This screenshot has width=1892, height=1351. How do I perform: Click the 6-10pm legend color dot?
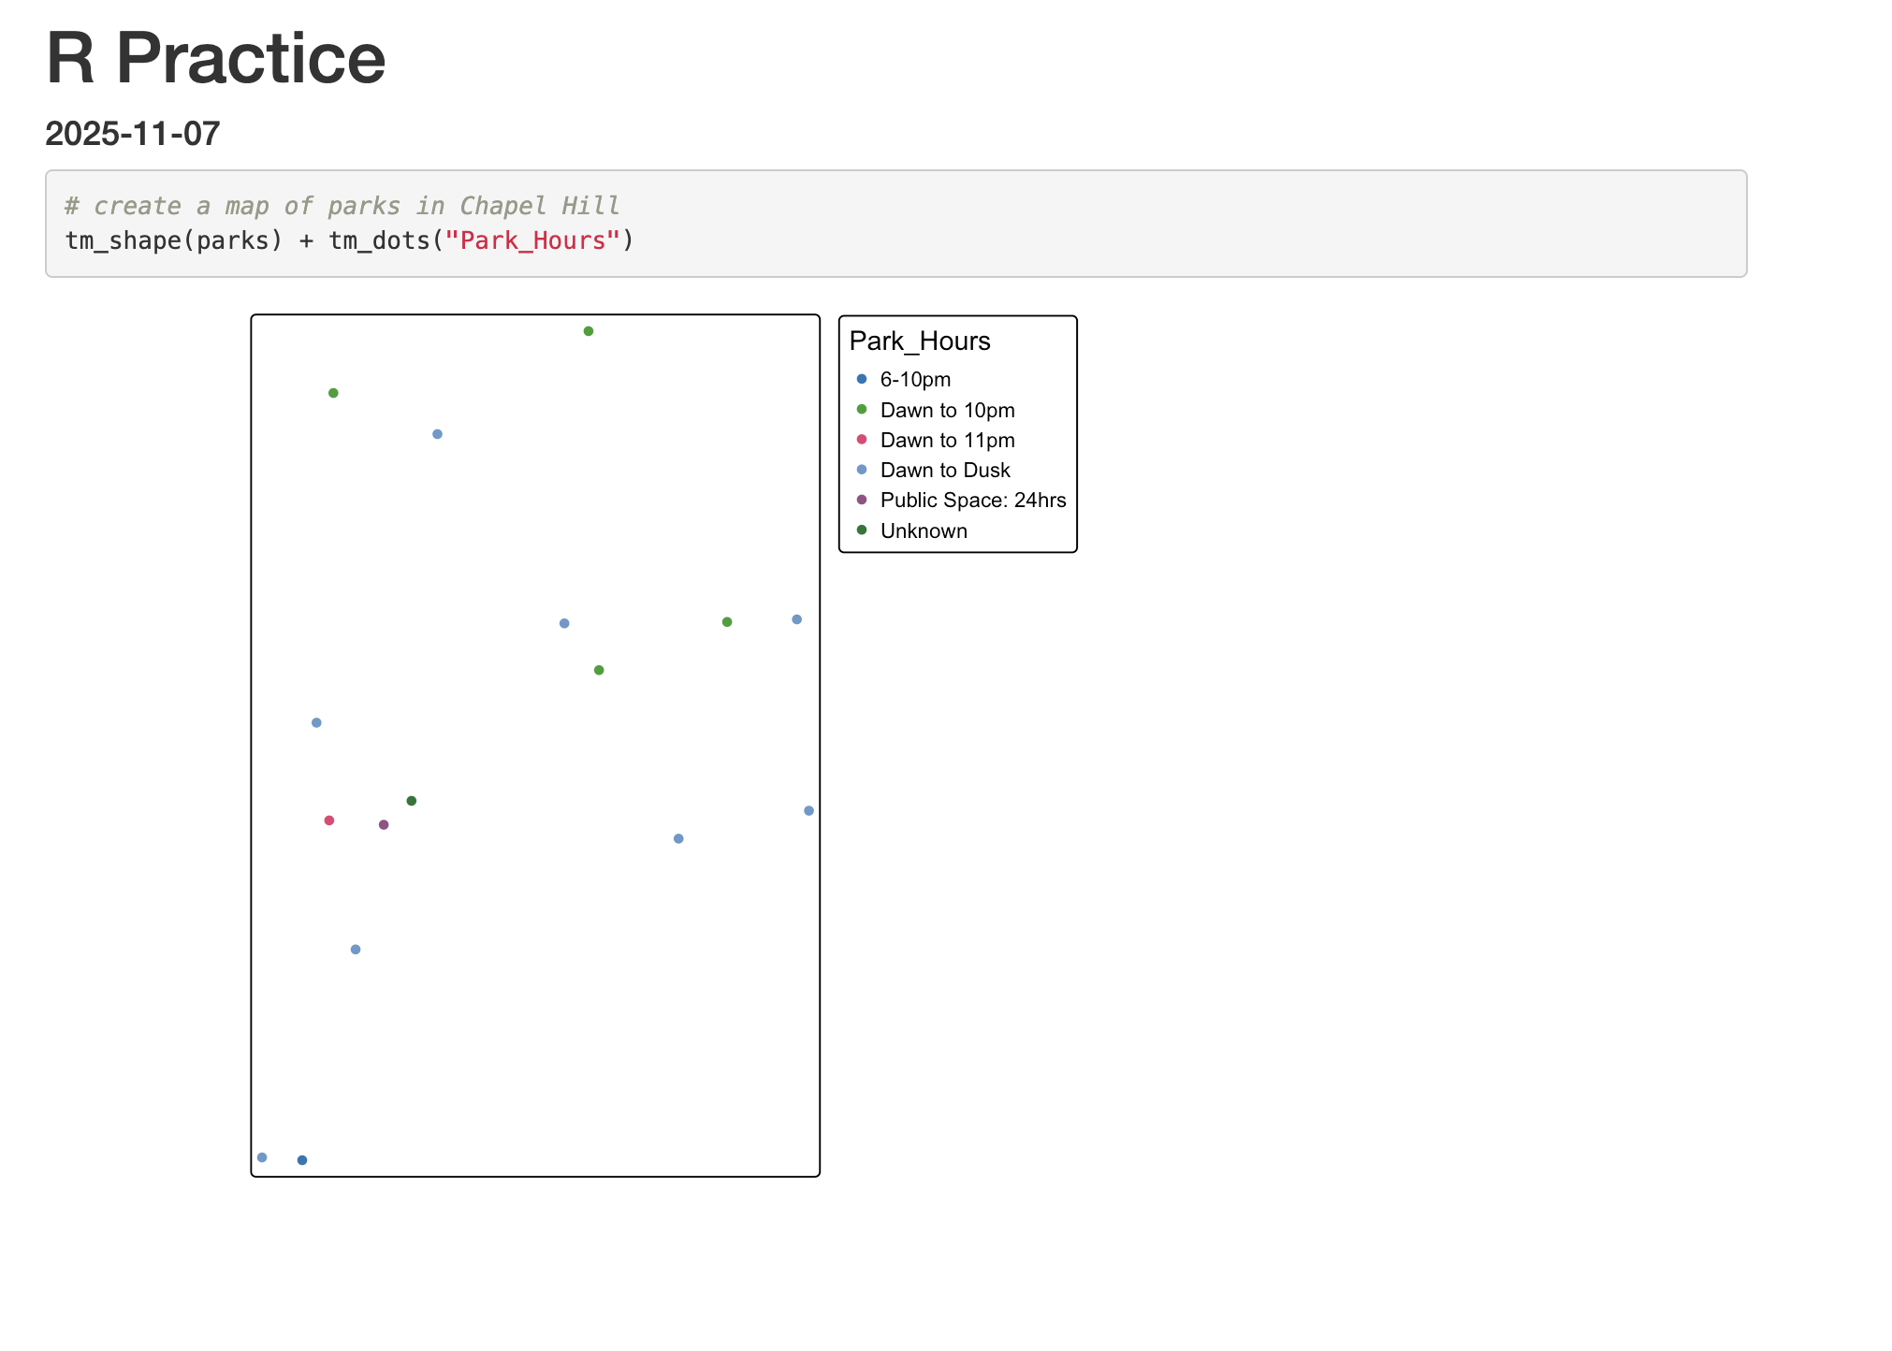(862, 379)
